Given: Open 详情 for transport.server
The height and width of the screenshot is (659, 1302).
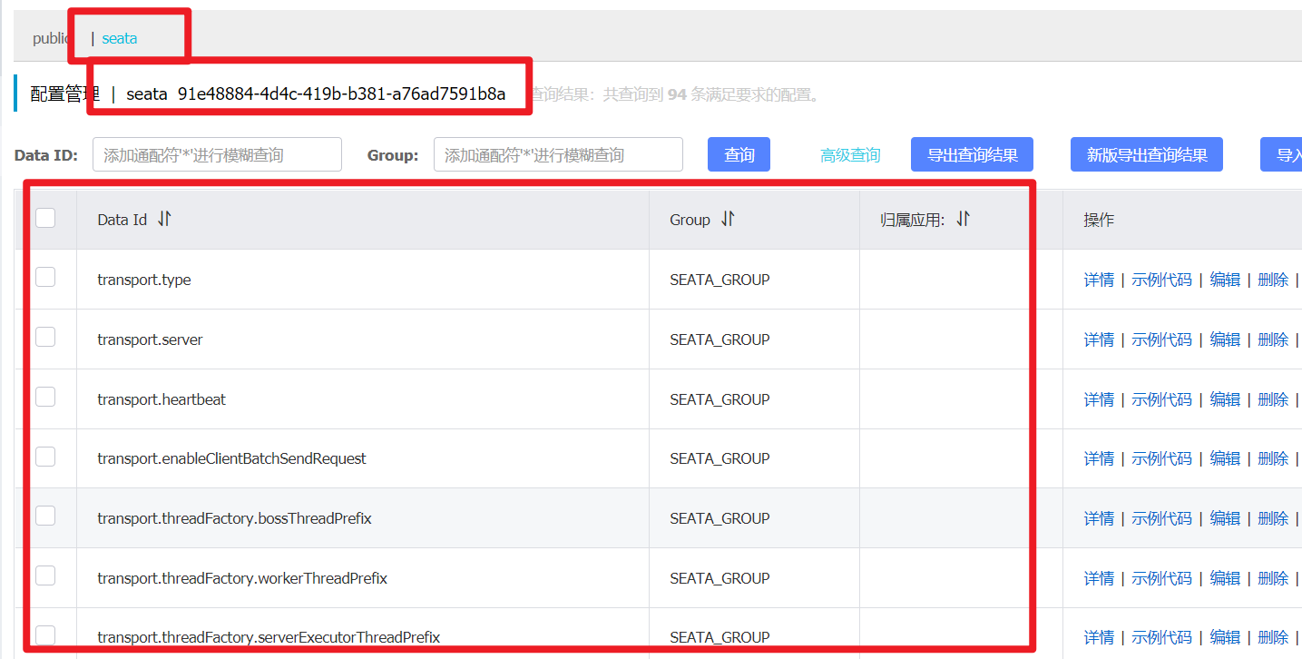Looking at the screenshot, I should tap(1099, 339).
